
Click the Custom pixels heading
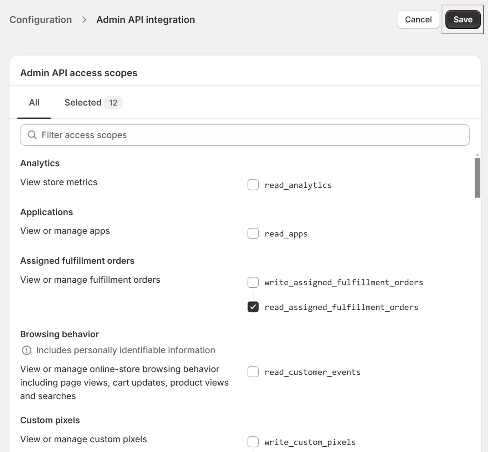pyautogui.click(x=50, y=420)
